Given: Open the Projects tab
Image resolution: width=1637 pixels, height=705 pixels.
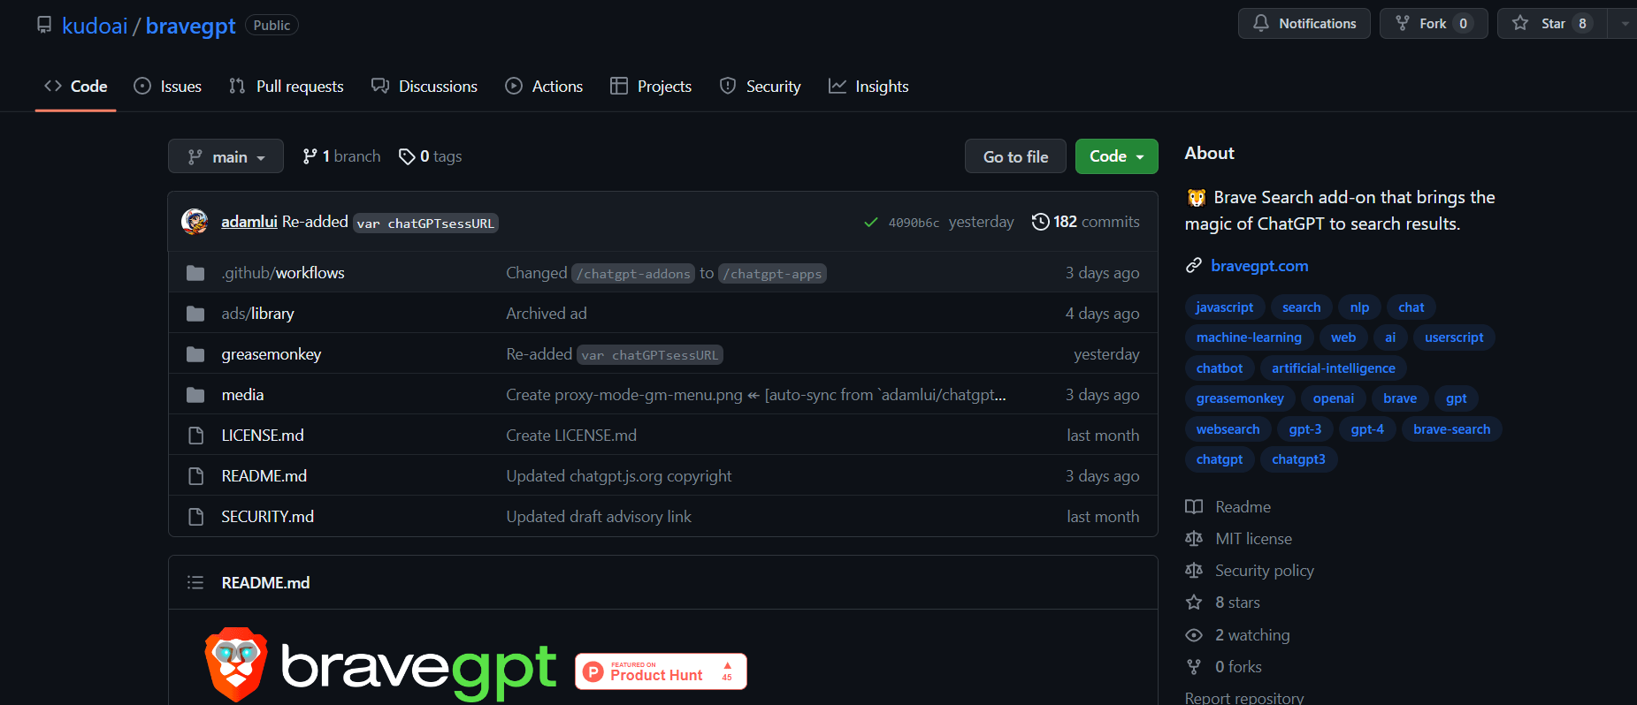Looking at the screenshot, I should coord(651,87).
